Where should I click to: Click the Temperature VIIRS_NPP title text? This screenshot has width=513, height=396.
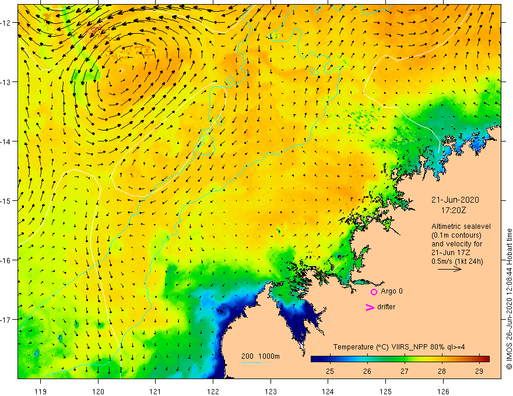click(x=399, y=347)
